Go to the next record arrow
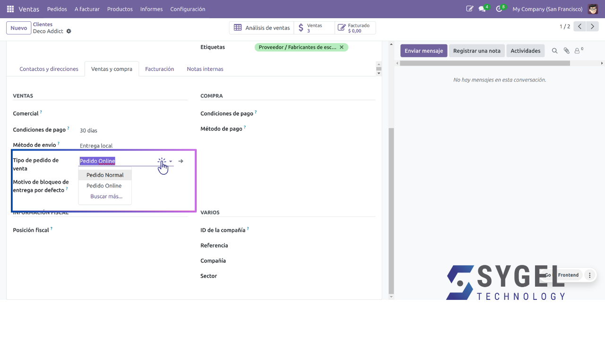The image size is (605, 340). pyautogui.click(x=592, y=26)
